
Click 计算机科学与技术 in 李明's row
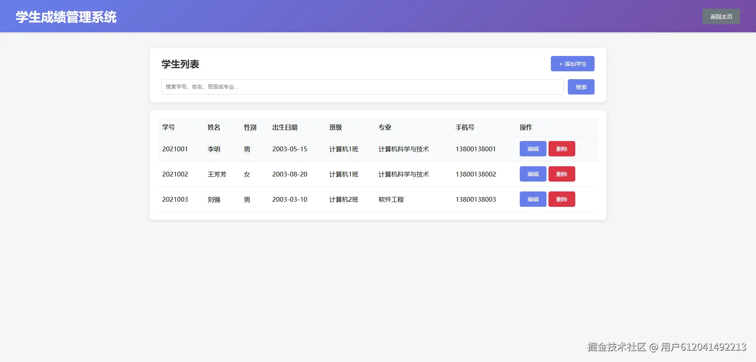coord(404,149)
